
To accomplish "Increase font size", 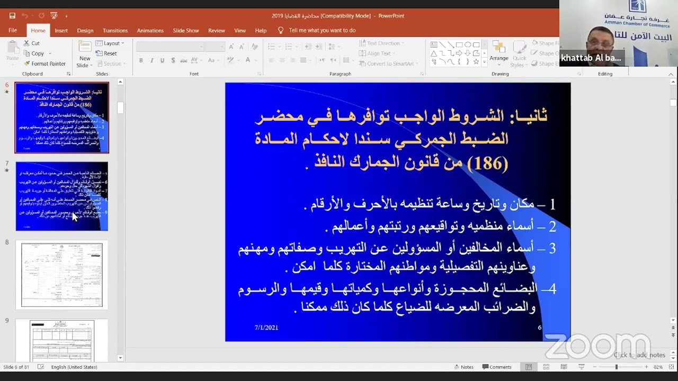I will pyautogui.click(x=231, y=47).
